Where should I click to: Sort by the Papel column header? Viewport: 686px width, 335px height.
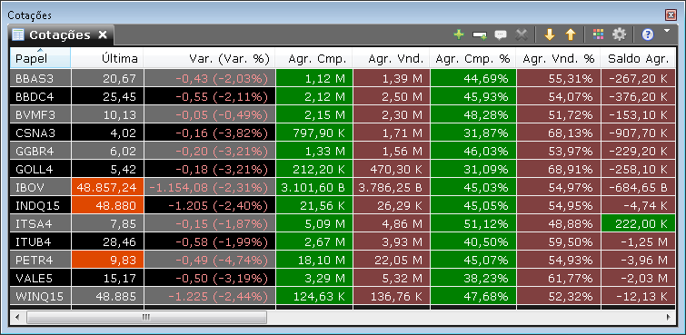tap(40, 58)
